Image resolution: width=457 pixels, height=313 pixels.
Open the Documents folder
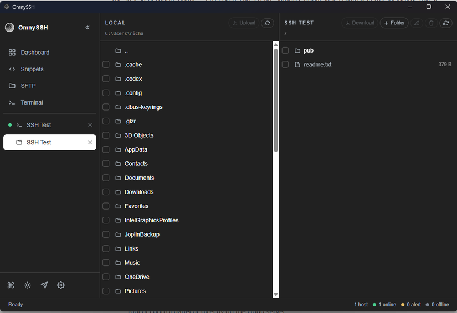139,178
